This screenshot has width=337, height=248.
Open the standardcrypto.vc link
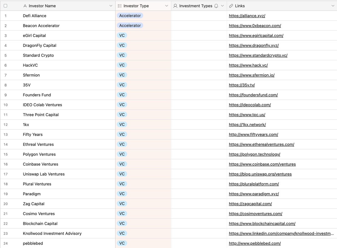click(x=258, y=55)
